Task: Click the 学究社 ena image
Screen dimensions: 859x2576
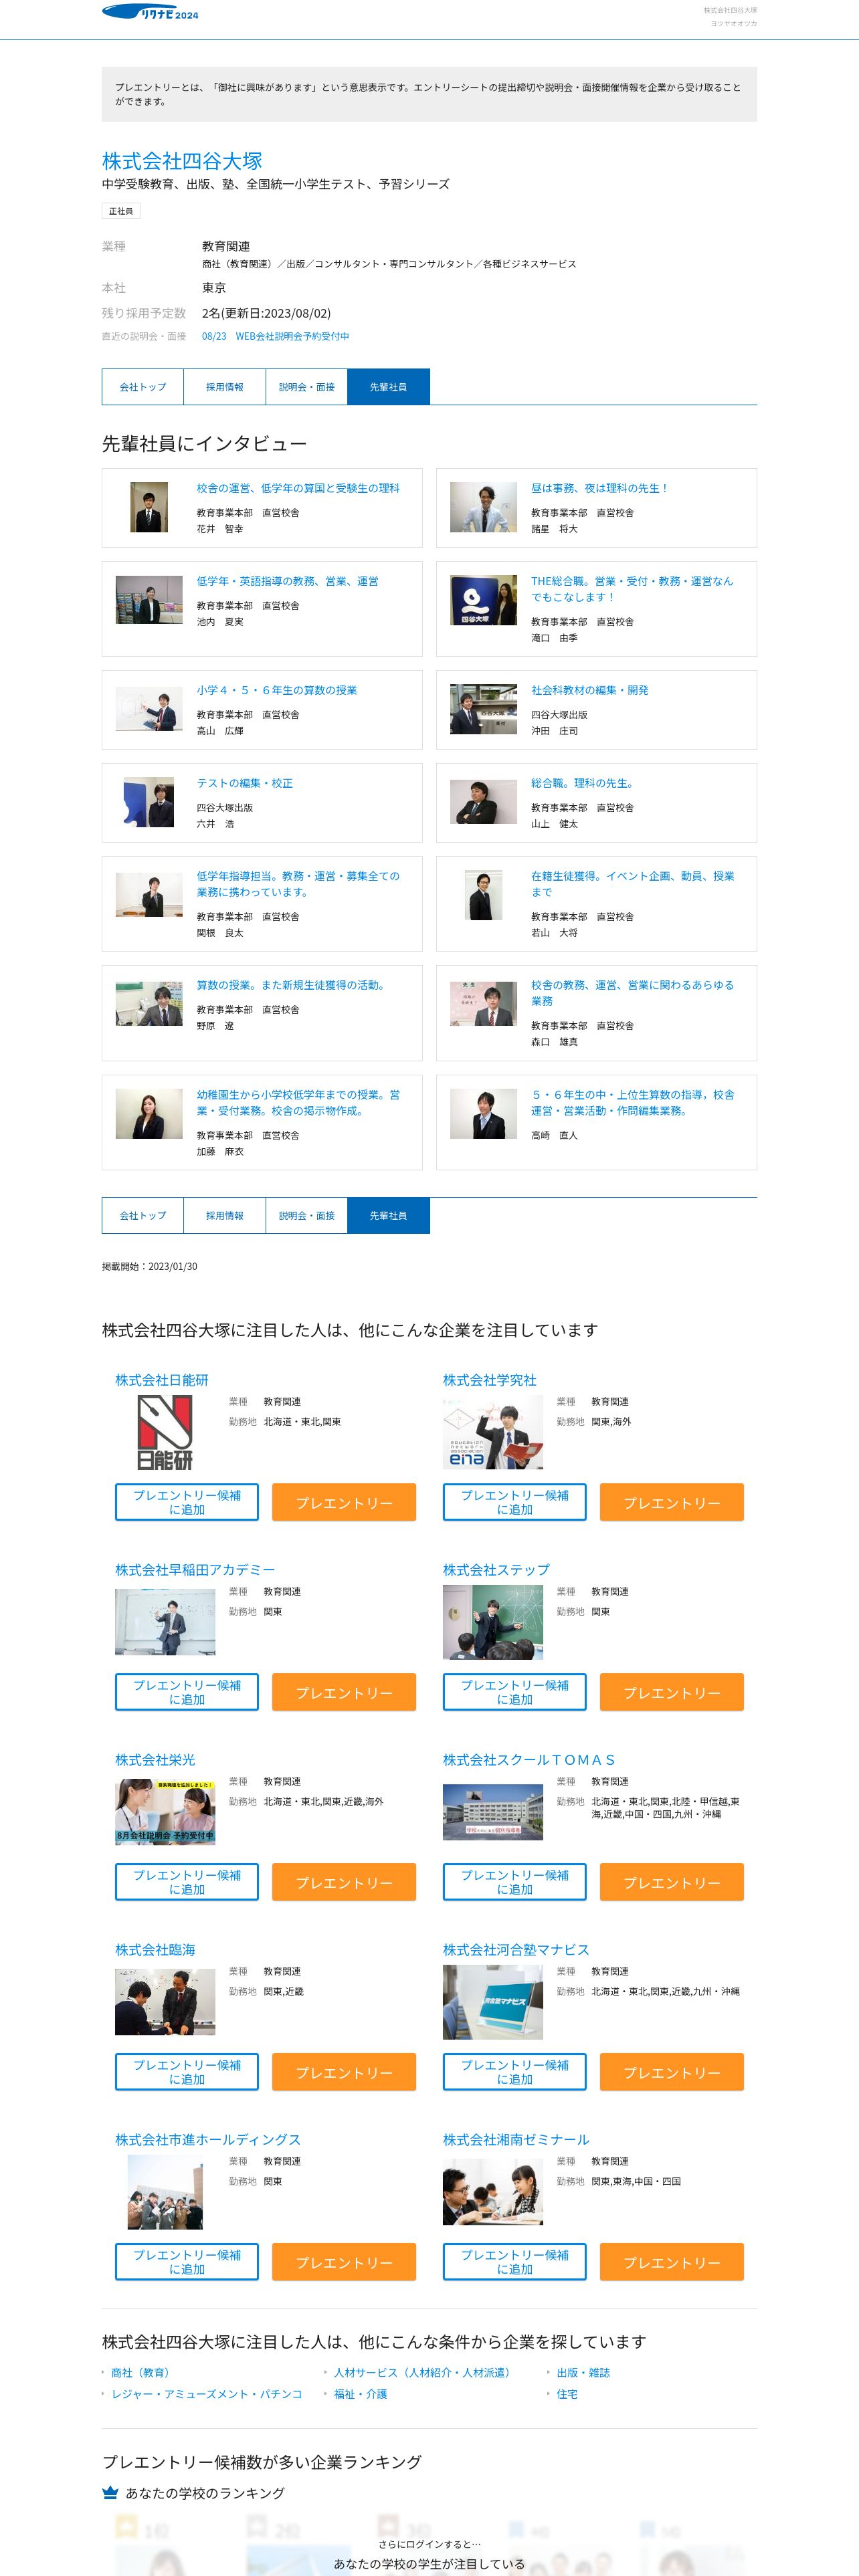Action: point(493,1432)
